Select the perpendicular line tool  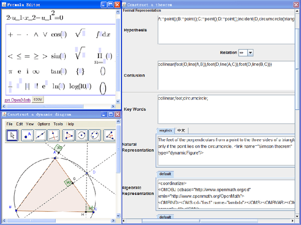(x=54, y=135)
